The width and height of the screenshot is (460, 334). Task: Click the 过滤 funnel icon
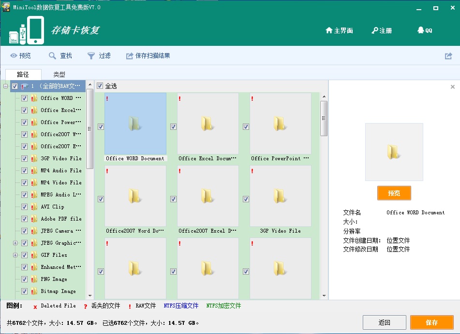91,56
